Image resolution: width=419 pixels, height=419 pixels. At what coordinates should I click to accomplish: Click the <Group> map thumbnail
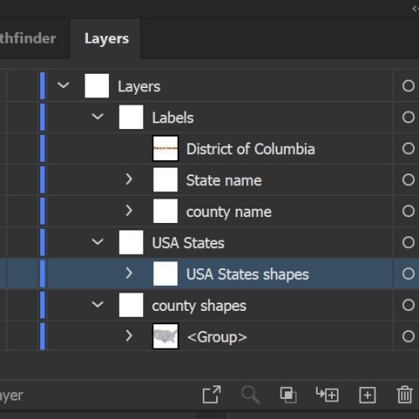click(165, 336)
